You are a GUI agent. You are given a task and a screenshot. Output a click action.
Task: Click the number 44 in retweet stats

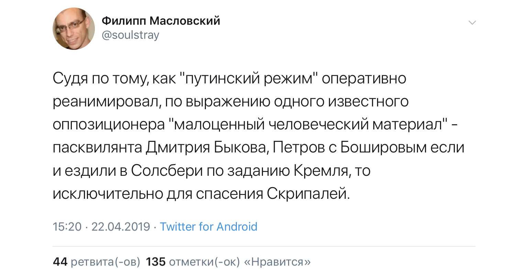(60, 262)
